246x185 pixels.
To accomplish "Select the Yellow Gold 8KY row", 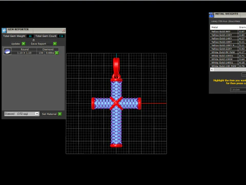I will 228,31.
